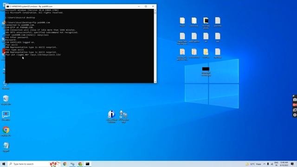This screenshot has width=297, height=167.
Task: Click the Type here to search box
Action: pyautogui.click(x=34, y=164)
